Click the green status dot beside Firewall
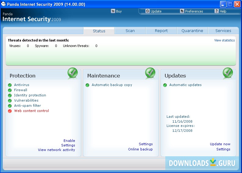This screenshot has height=173, width=242. 10,90
